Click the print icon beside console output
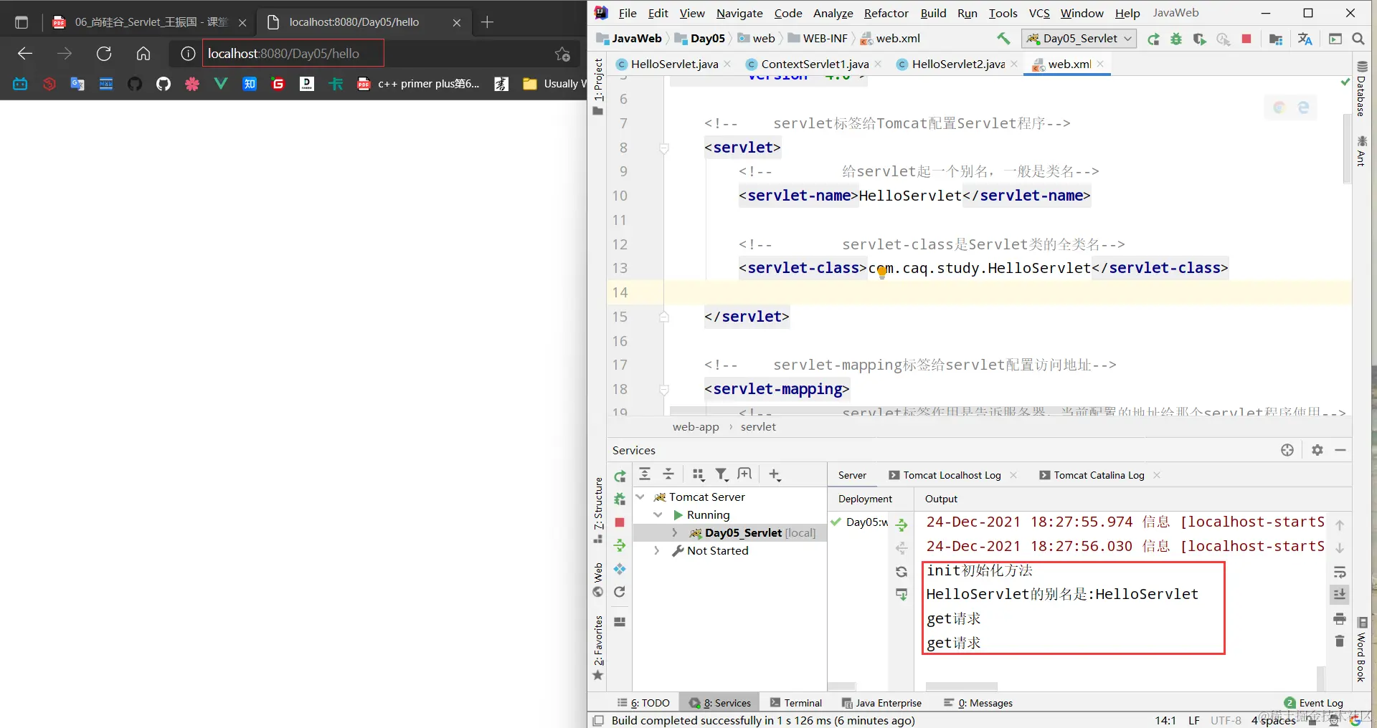The width and height of the screenshot is (1377, 728). click(1340, 618)
